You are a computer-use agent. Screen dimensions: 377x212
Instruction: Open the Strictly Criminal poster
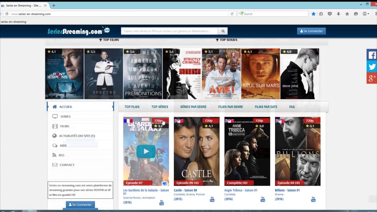point(182,74)
